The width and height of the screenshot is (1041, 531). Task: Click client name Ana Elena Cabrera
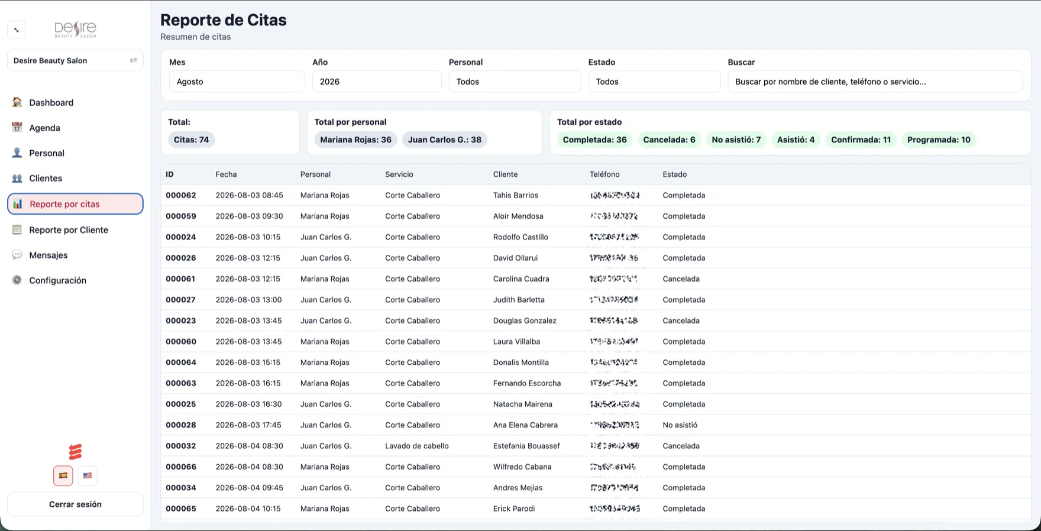click(525, 425)
